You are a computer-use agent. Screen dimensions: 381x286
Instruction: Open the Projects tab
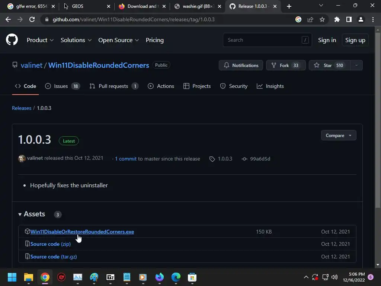197,86
